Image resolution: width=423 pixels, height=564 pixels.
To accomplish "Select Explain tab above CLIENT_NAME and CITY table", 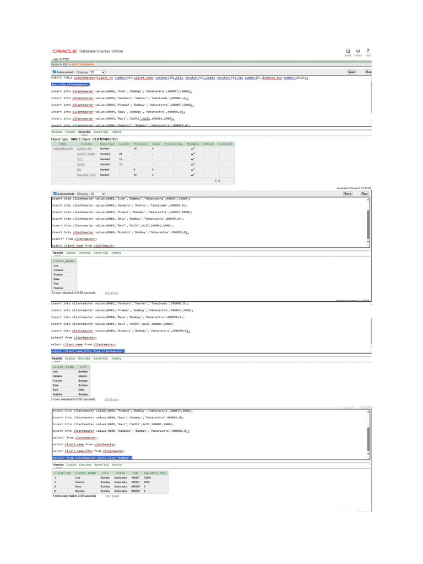I will pos(70,359).
